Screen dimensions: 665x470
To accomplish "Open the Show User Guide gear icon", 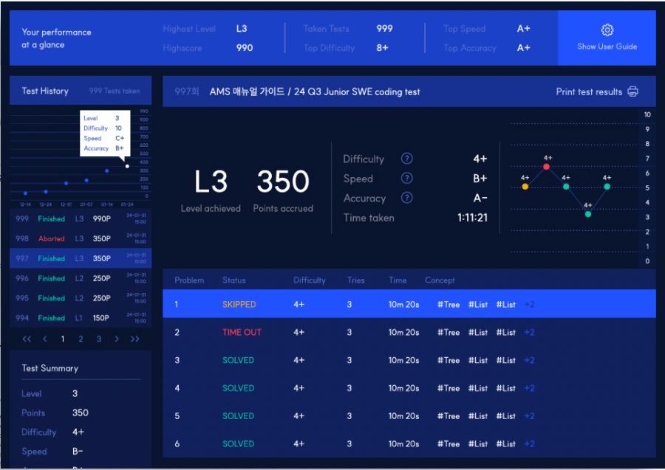I will point(607,30).
